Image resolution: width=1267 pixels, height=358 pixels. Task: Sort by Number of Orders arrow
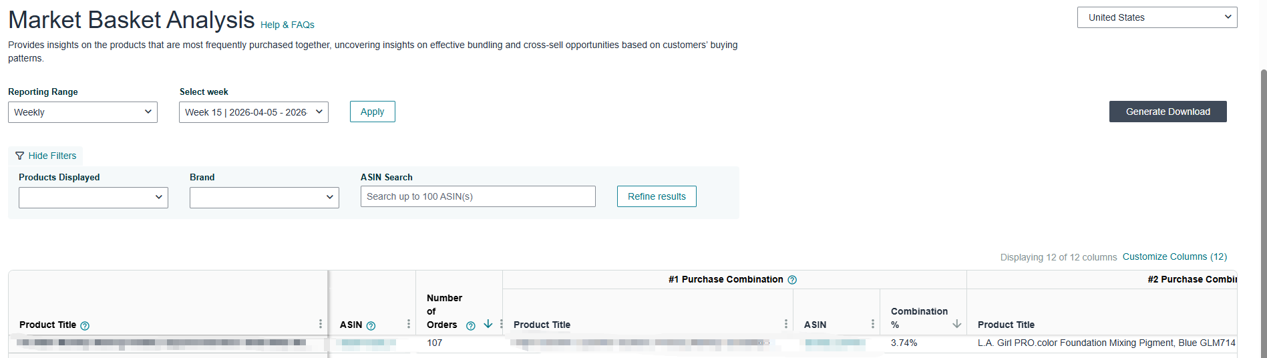click(488, 324)
